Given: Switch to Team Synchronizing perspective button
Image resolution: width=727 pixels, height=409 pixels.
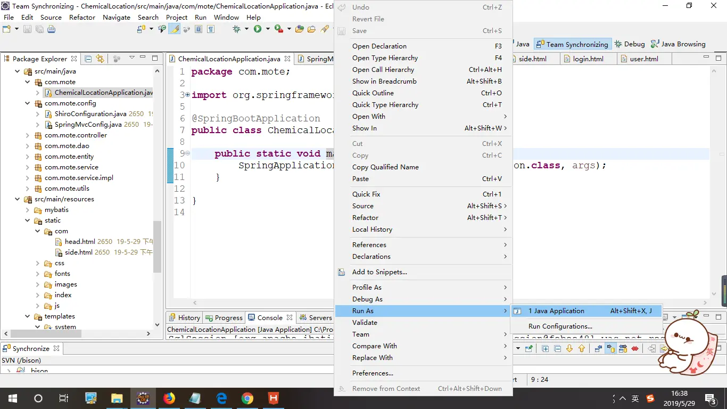Looking at the screenshot, I should pyautogui.click(x=572, y=44).
